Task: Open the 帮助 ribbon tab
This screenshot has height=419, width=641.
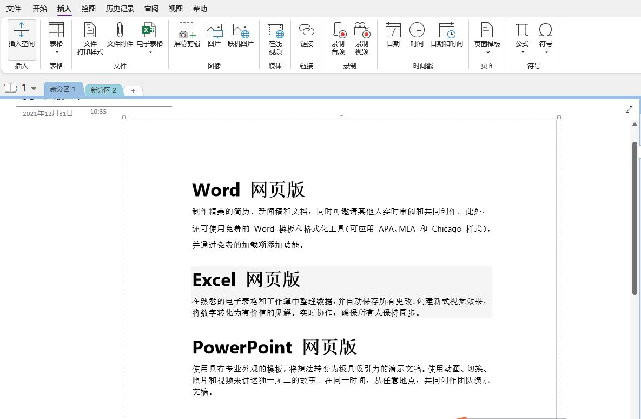Action: 200,9
